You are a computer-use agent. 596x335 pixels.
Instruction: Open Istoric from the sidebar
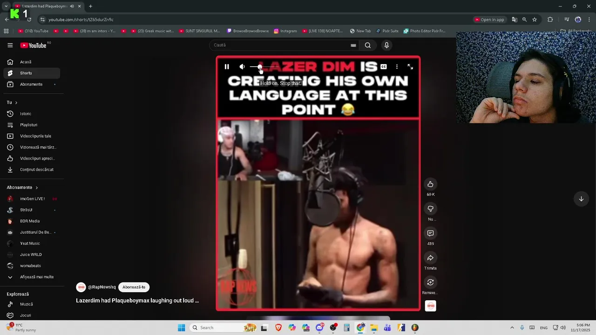(32, 114)
